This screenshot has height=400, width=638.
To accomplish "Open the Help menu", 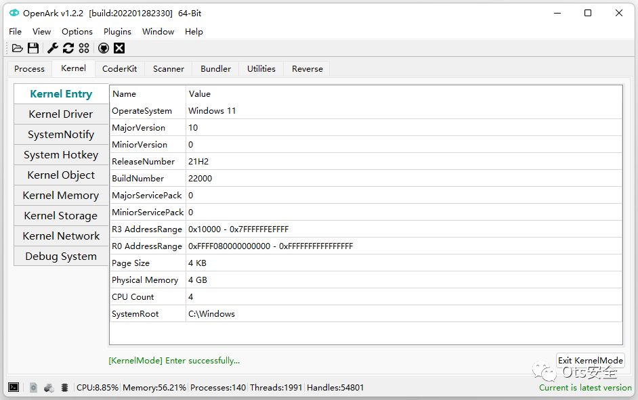I will 194,32.
